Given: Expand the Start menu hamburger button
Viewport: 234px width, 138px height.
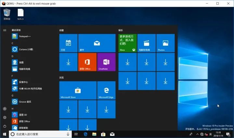Looking at the screenshot, I should 5,30.
